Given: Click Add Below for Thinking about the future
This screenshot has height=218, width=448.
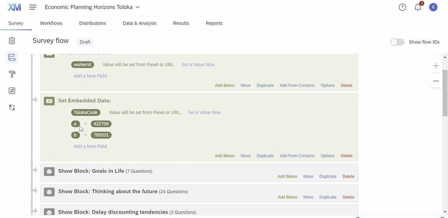Looking at the screenshot, I should coord(287,197).
